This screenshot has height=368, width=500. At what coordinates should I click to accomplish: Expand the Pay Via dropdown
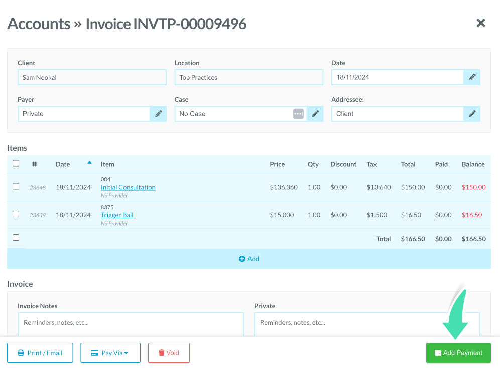point(110,353)
